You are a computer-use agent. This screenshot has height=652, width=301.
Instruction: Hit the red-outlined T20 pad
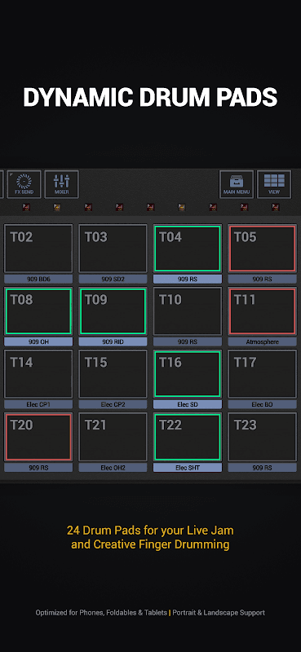[38, 437]
